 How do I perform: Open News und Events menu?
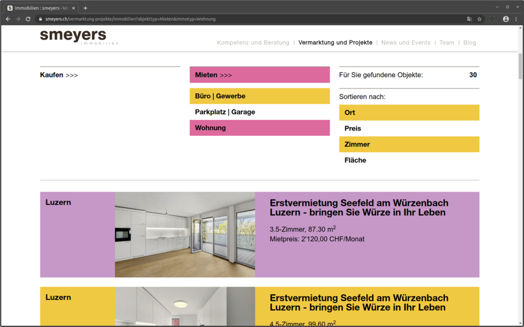coord(406,43)
